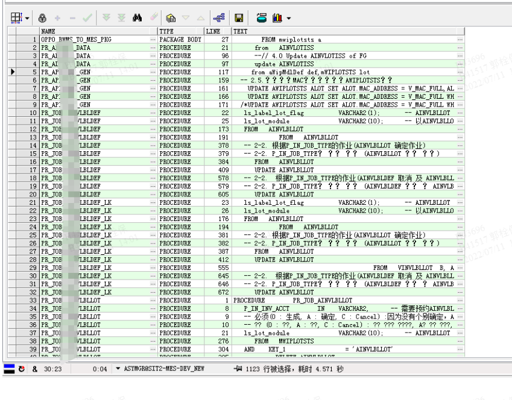Image resolution: width=512 pixels, height=400 pixels.
Task: Open the grid layout dropdown arrow
Action: coord(27,18)
